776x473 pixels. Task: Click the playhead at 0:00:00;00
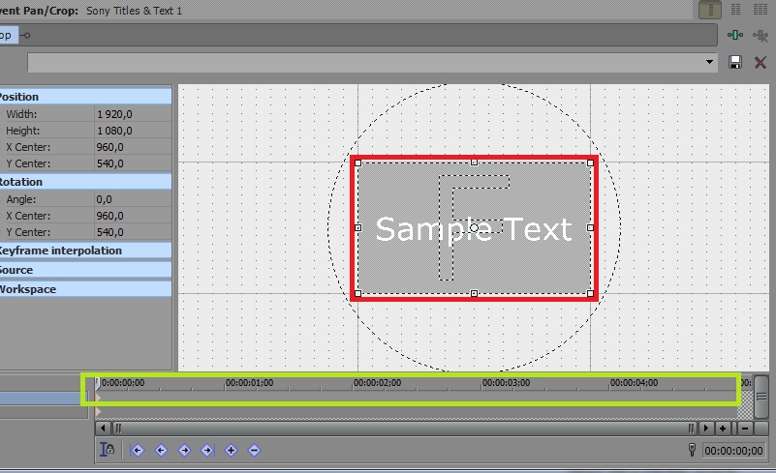coord(98,382)
